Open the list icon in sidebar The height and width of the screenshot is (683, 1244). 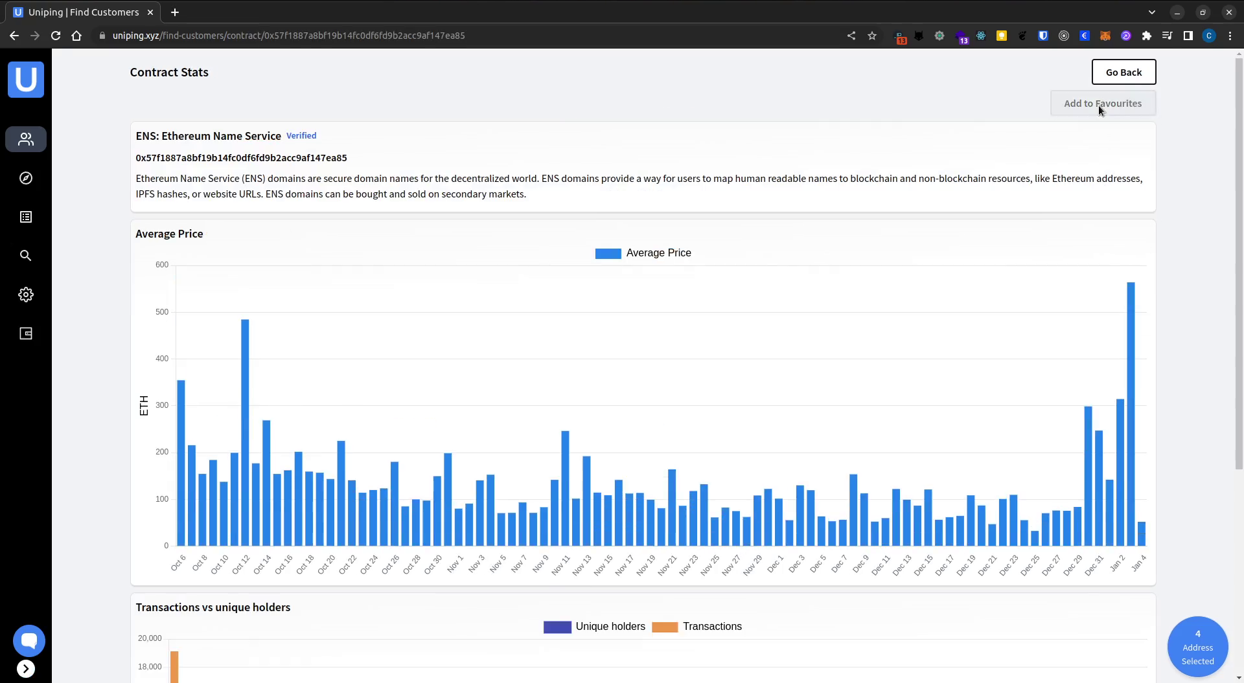pyautogui.click(x=26, y=217)
